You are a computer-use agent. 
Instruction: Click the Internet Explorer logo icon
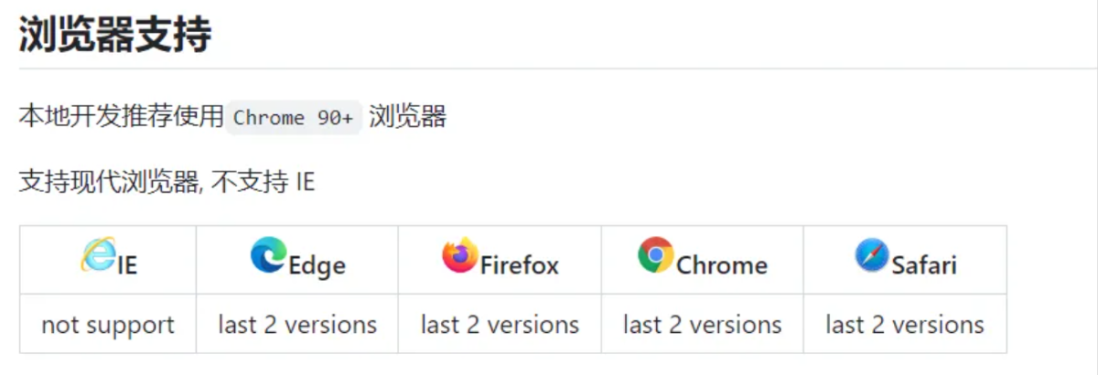tap(98, 254)
